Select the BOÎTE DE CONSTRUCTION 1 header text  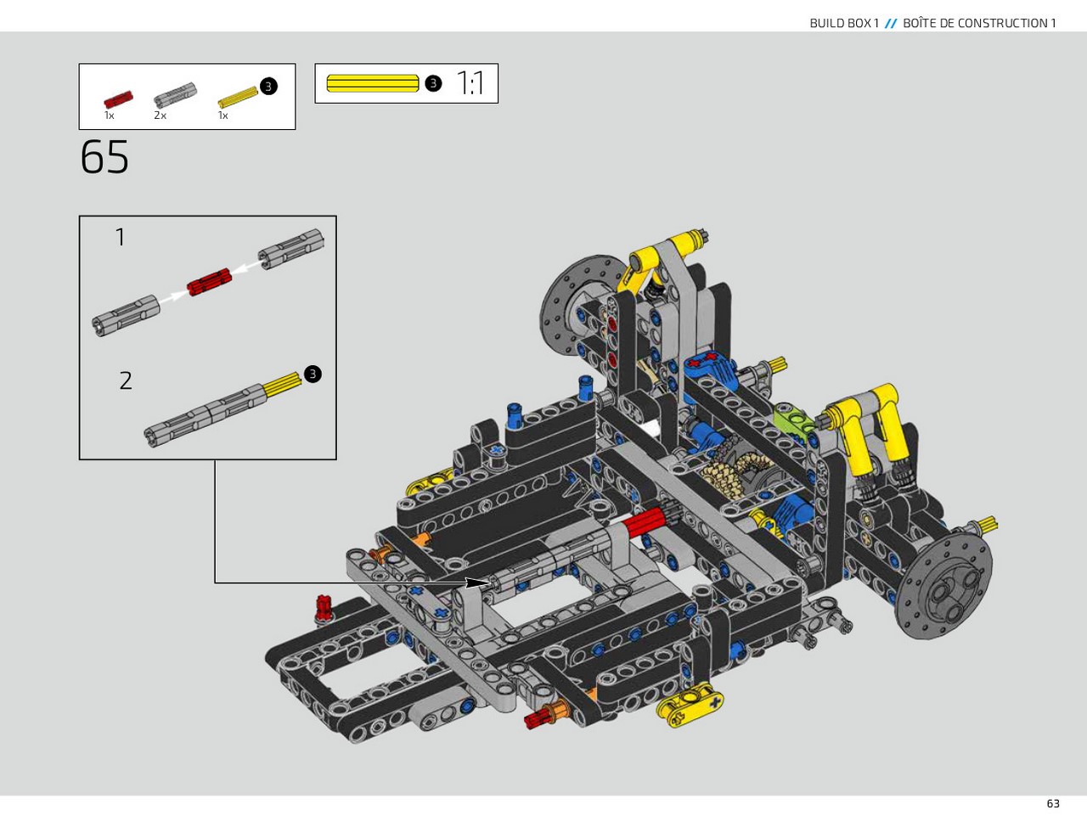coord(979,23)
